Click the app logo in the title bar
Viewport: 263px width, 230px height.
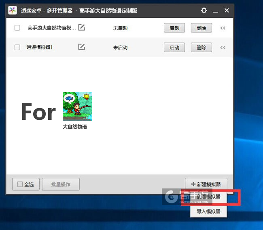coord(13,10)
